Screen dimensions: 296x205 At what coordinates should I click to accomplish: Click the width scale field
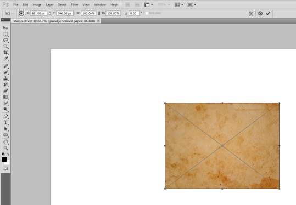point(88,13)
